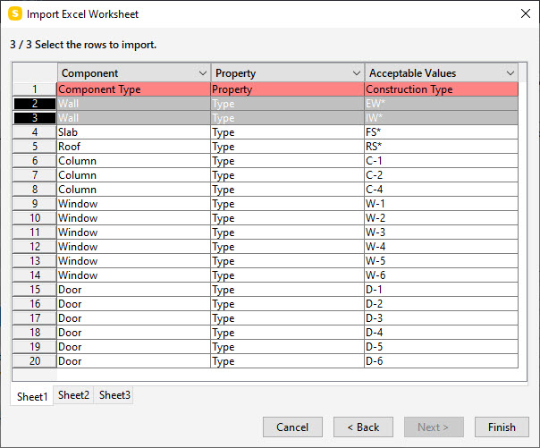Click the 'Column' cell in row 6
This screenshot has height=448, width=540.
pos(133,161)
